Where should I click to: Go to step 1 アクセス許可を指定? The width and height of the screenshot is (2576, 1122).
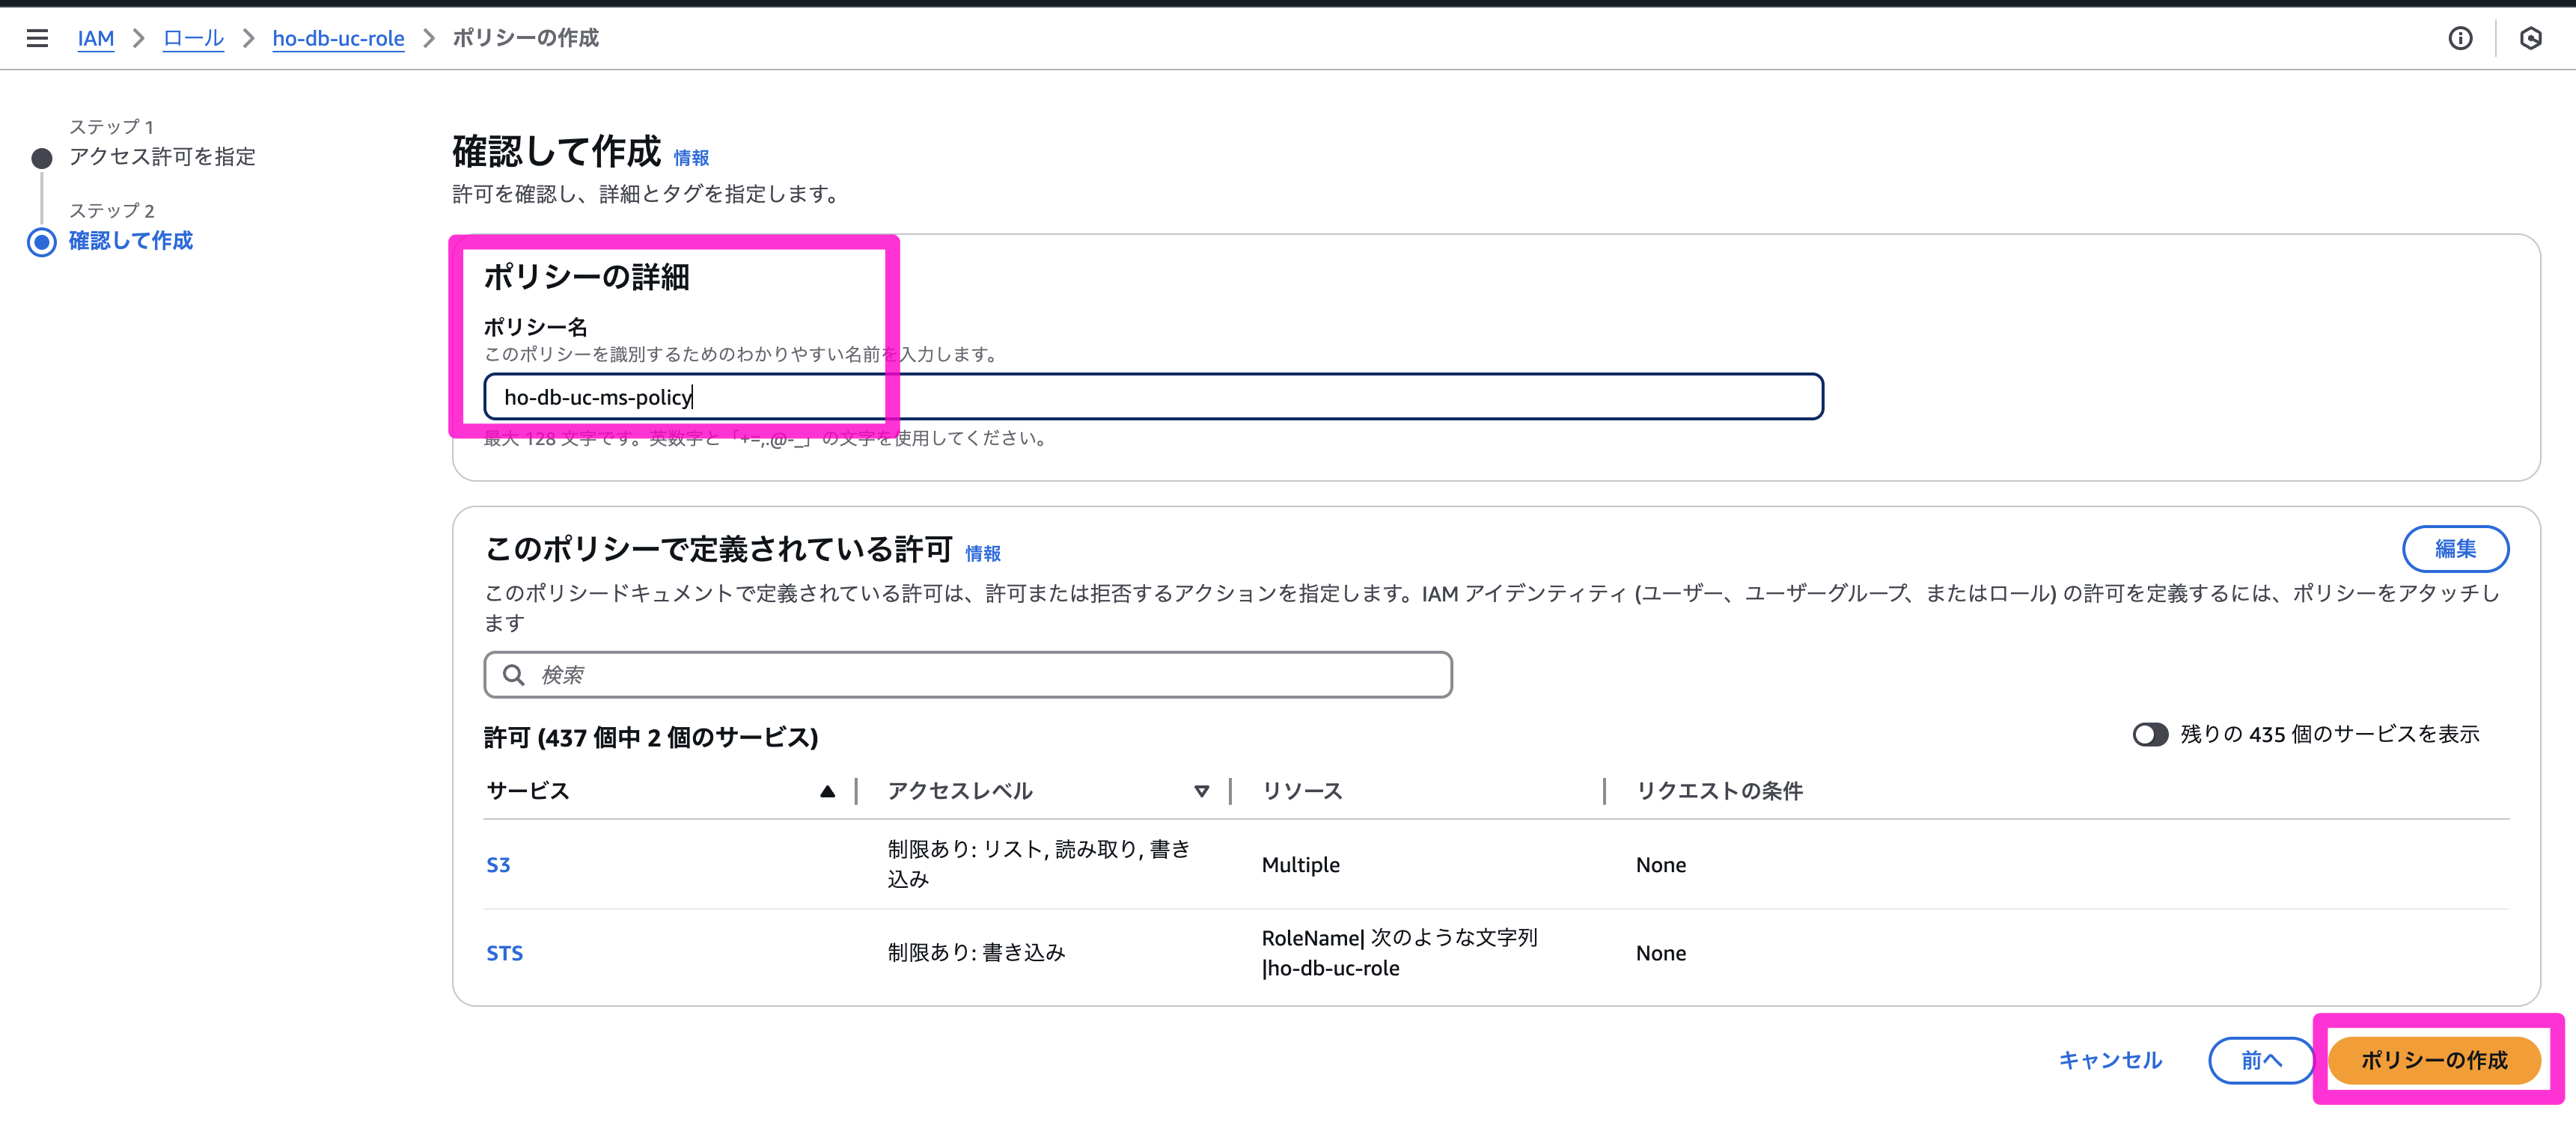coord(162,157)
